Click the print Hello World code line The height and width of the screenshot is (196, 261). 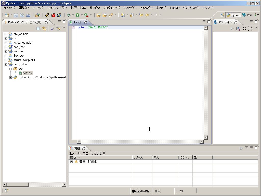[x=93, y=27]
